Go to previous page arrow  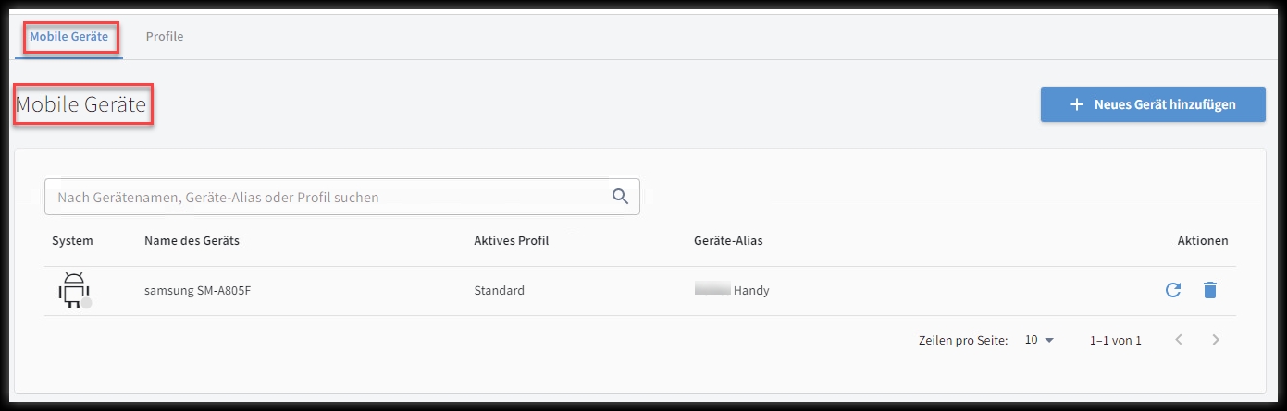click(x=1179, y=340)
